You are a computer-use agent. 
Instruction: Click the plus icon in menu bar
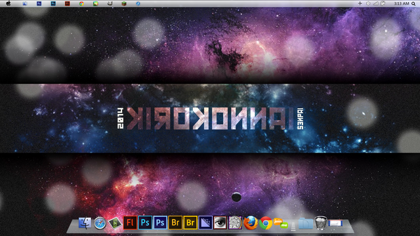[x=360, y=3]
